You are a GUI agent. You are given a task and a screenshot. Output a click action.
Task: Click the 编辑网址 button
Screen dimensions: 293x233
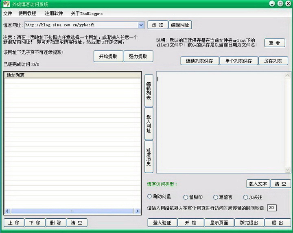tap(180, 25)
